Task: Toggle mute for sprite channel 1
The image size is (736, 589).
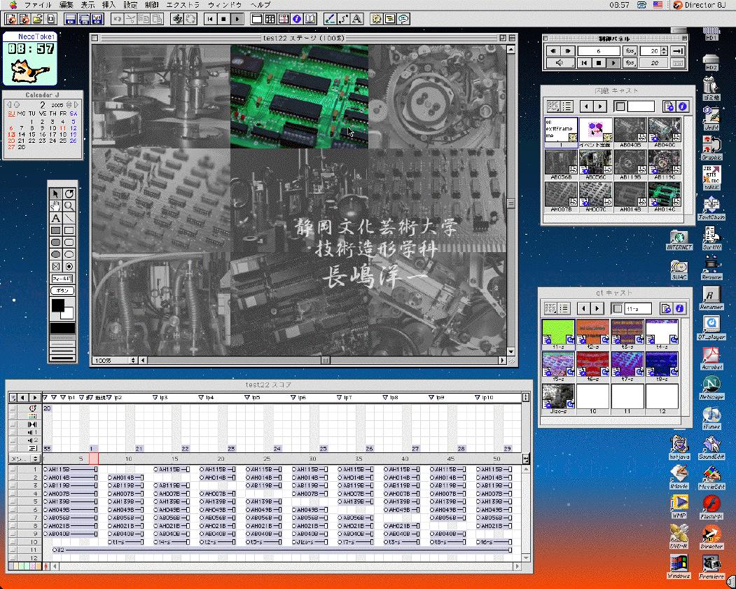Action: click(13, 469)
